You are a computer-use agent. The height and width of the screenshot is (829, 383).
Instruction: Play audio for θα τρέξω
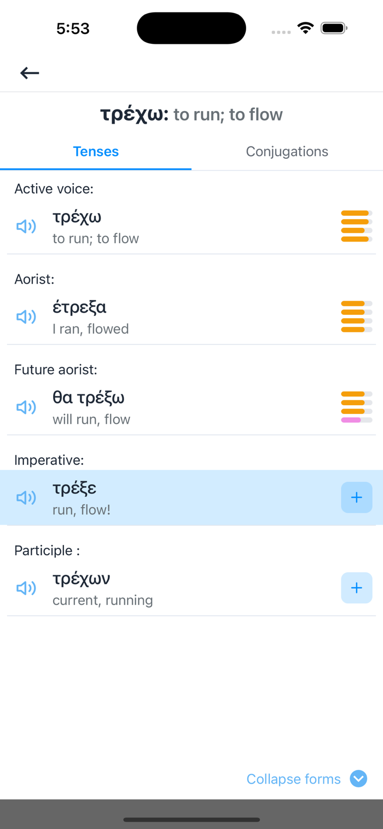pos(26,407)
